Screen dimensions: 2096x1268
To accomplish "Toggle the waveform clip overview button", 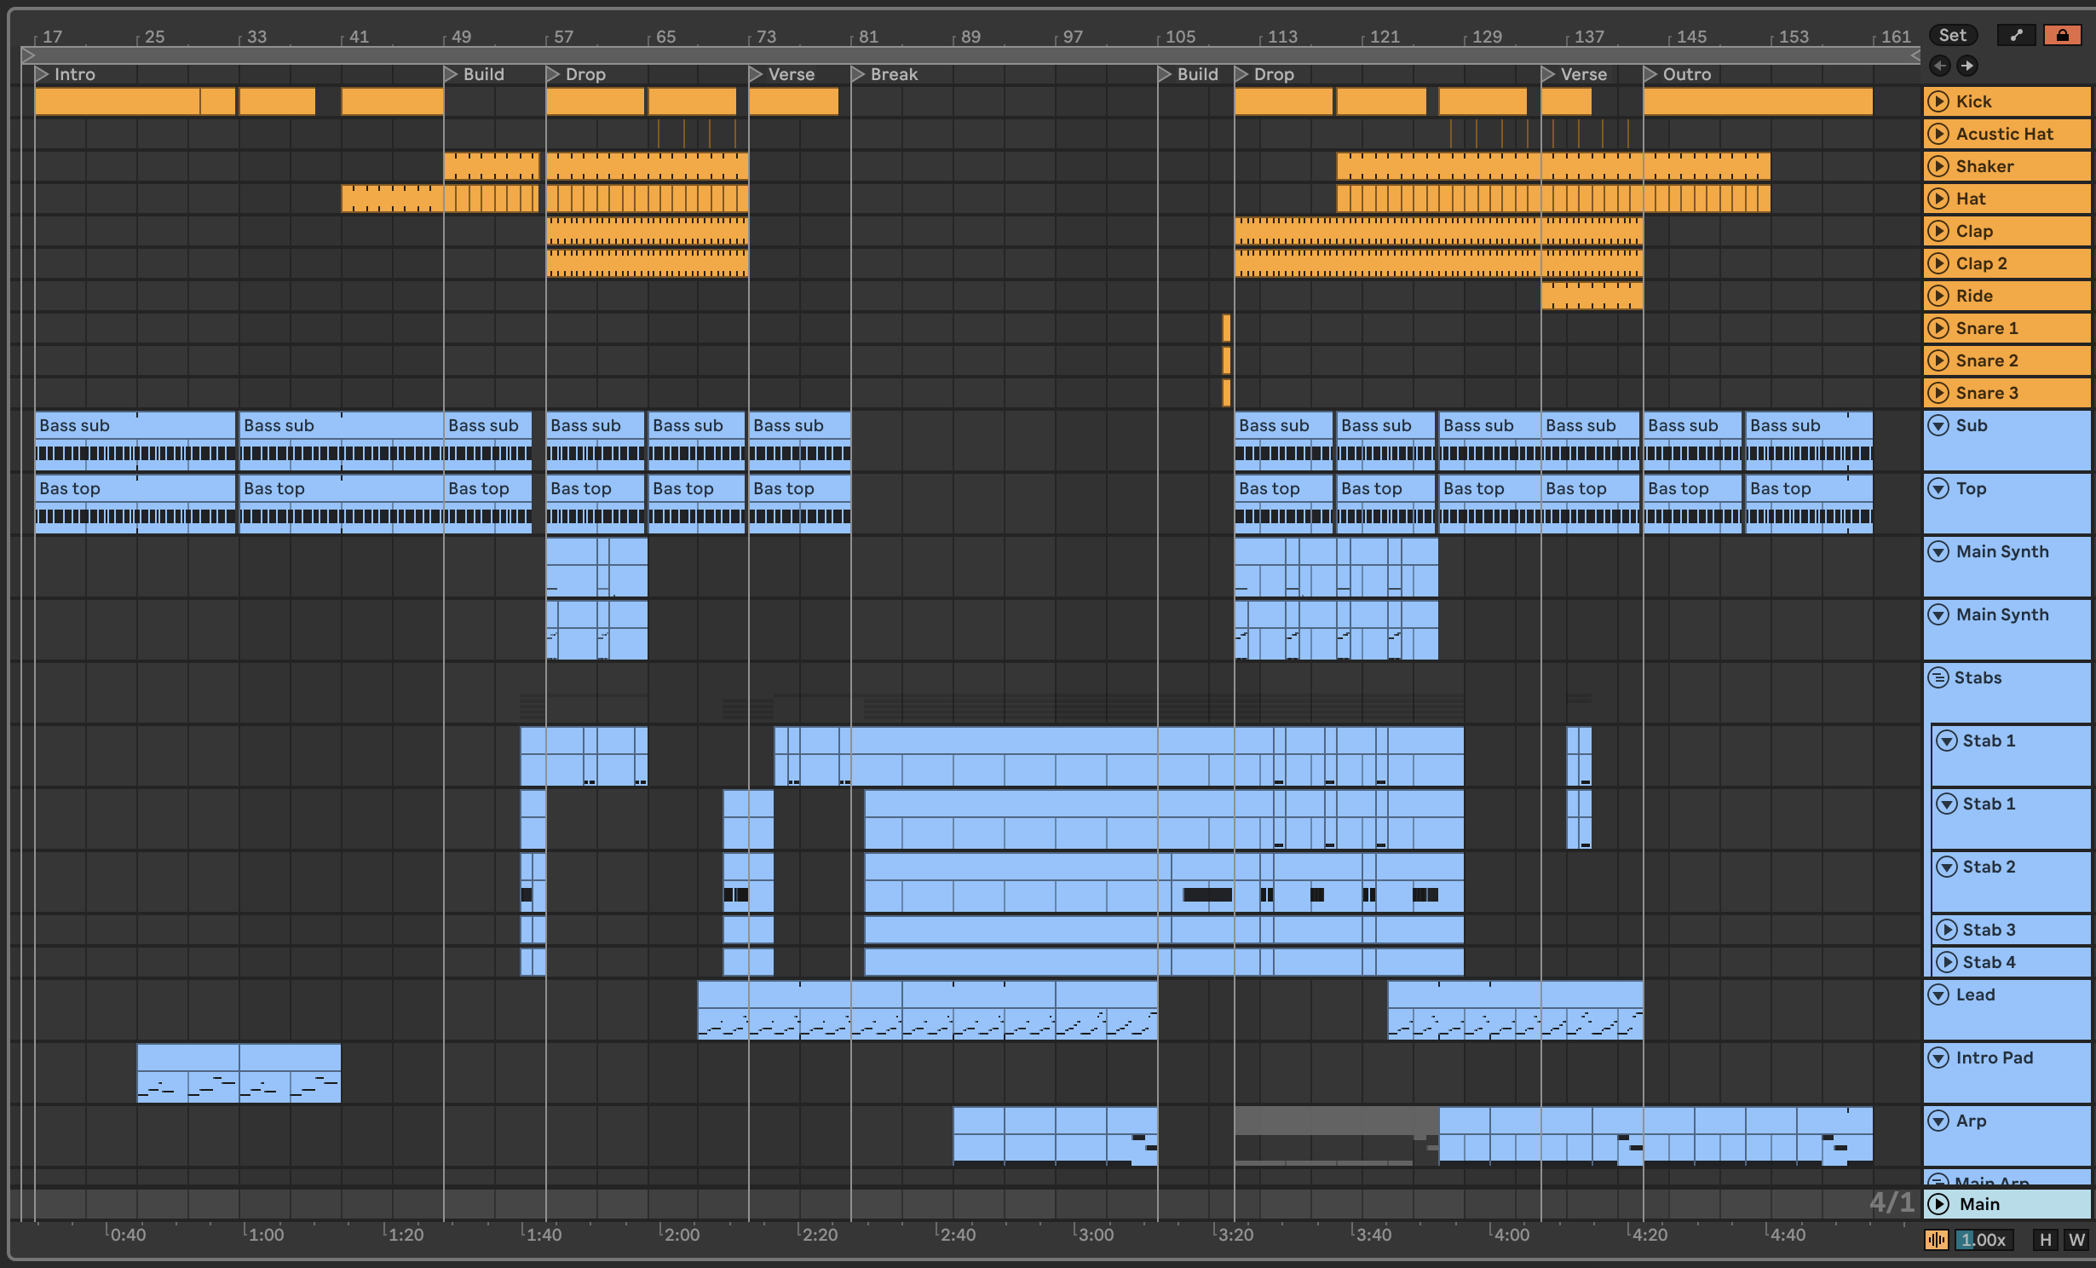I will pos(1936,1240).
